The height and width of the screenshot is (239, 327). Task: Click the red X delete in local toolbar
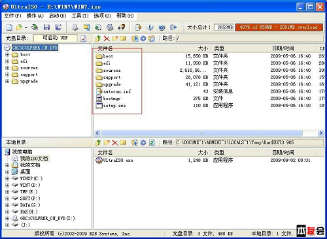tap(115, 142)
